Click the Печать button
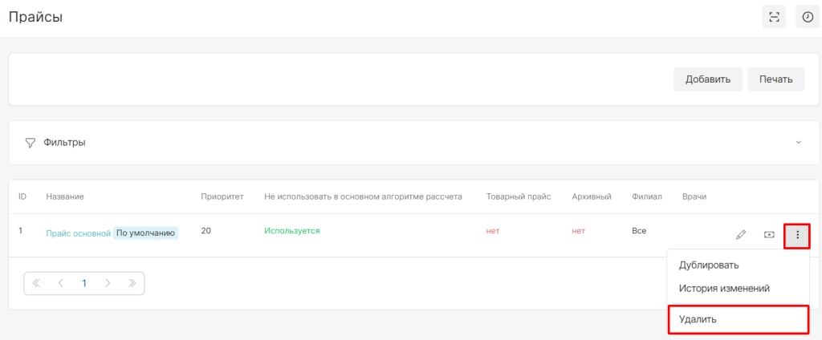 (775, 79)
